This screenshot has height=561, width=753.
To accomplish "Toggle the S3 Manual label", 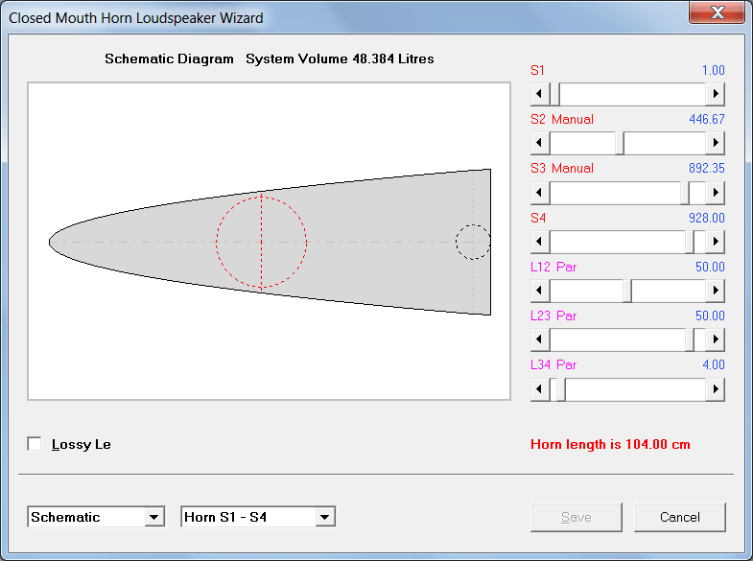I will [562, 168].
